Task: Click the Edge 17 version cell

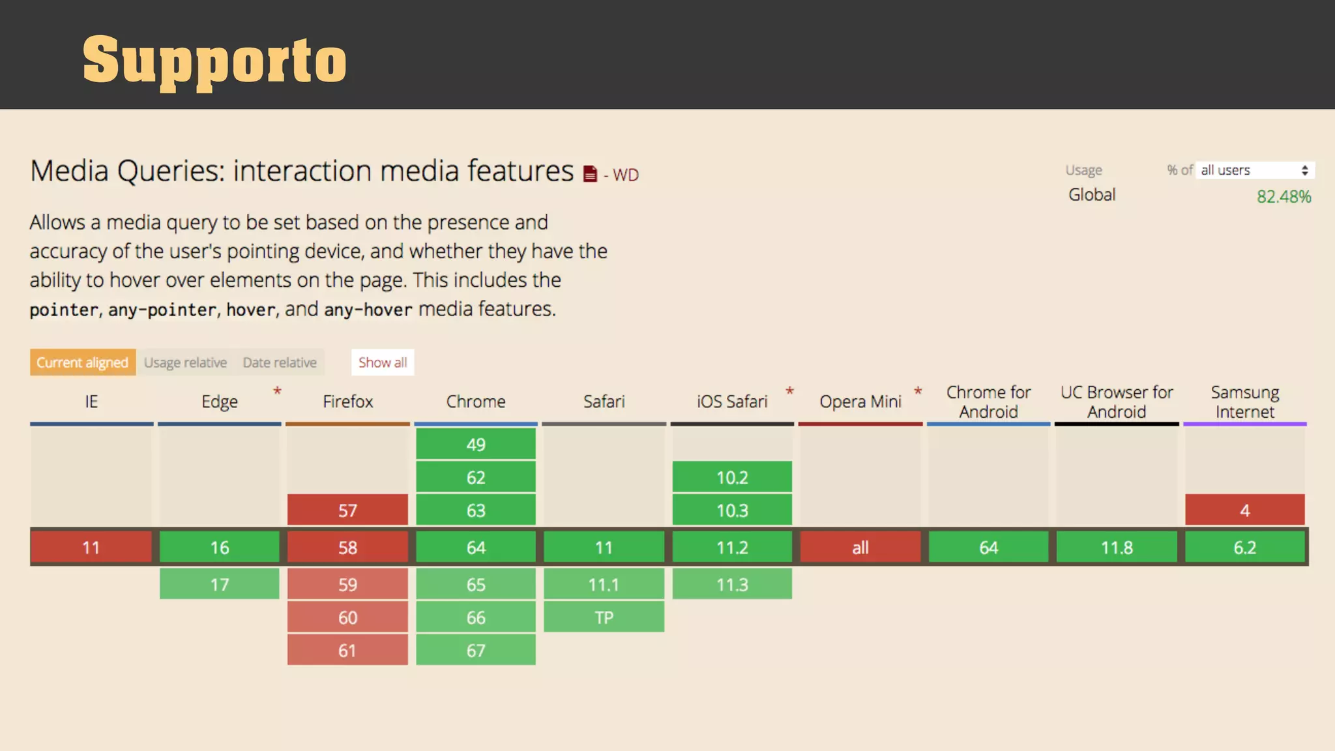Action: pyautogui.click(x=220, y=584)
